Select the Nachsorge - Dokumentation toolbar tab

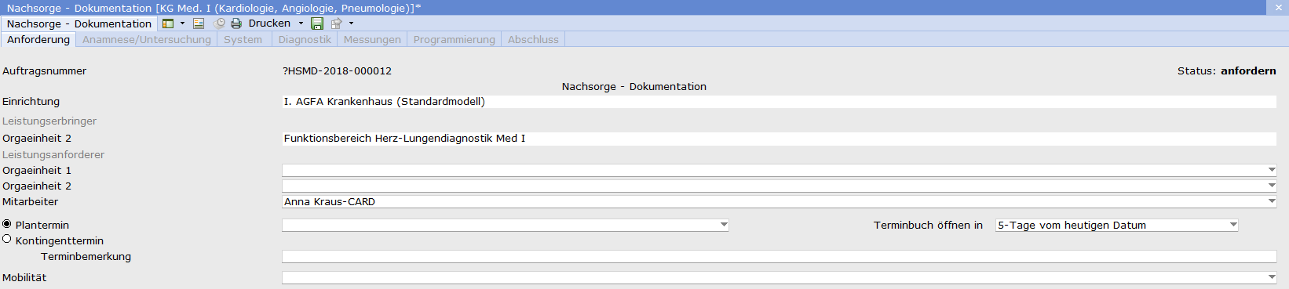coord(79,23)
